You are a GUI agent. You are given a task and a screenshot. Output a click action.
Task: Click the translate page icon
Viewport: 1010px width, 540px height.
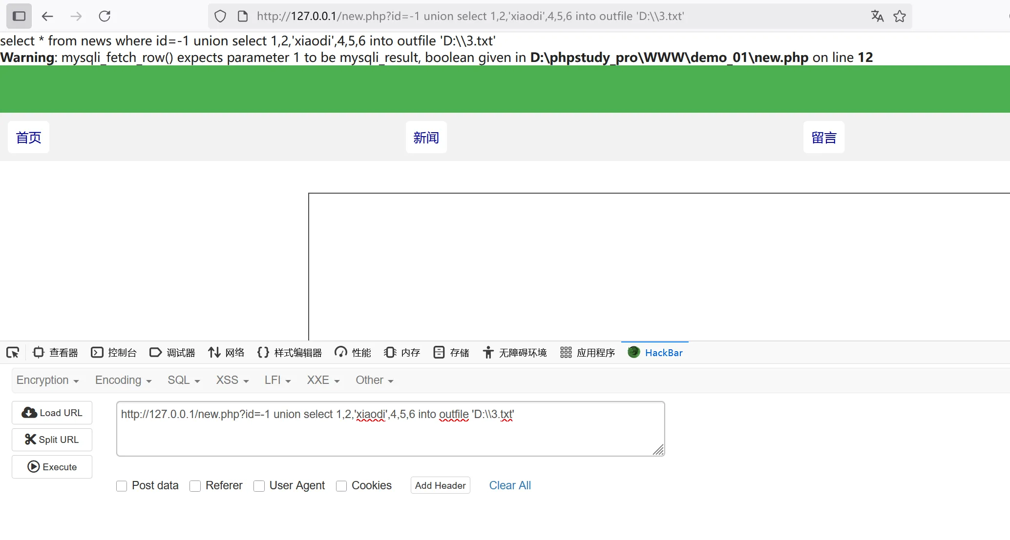coord(877,16)
